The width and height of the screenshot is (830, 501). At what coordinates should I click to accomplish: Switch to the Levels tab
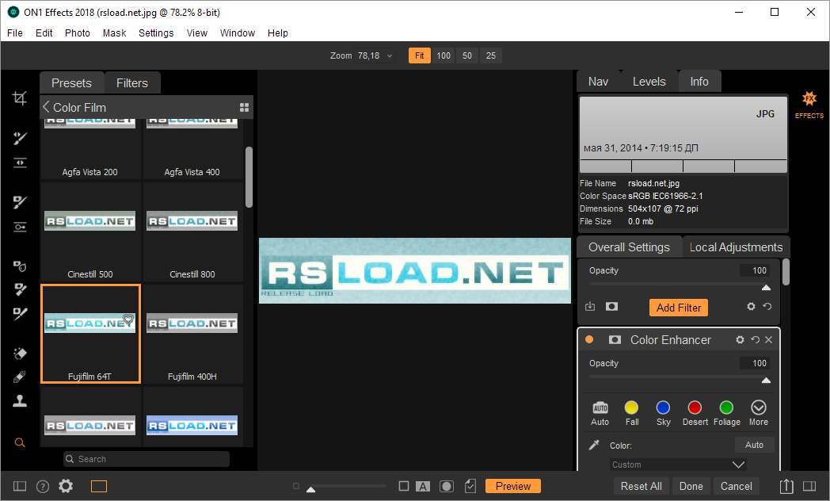649,82
